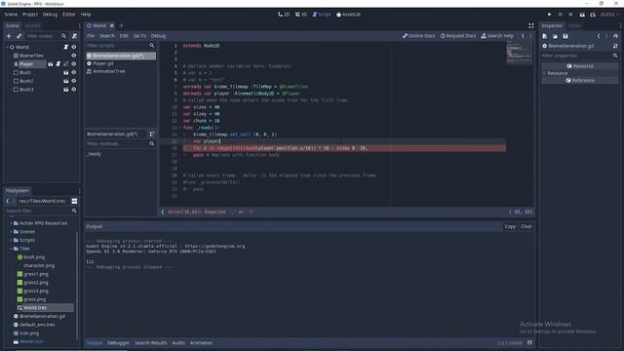Open Bush3 instanced scene icon
Viewport: 624px width, 351px height.
pyautogui.click(x=66, y=90)
